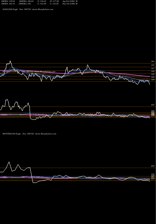The height and width of the screenshot is (224, 156).
Task: Click the DAILY(250) Eagle View chart title
Action: click(28, 9)
